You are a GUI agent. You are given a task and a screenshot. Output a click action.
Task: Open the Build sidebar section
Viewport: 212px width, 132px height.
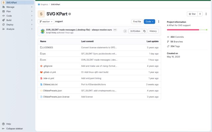pyautogui.click(x=18, y=20)
